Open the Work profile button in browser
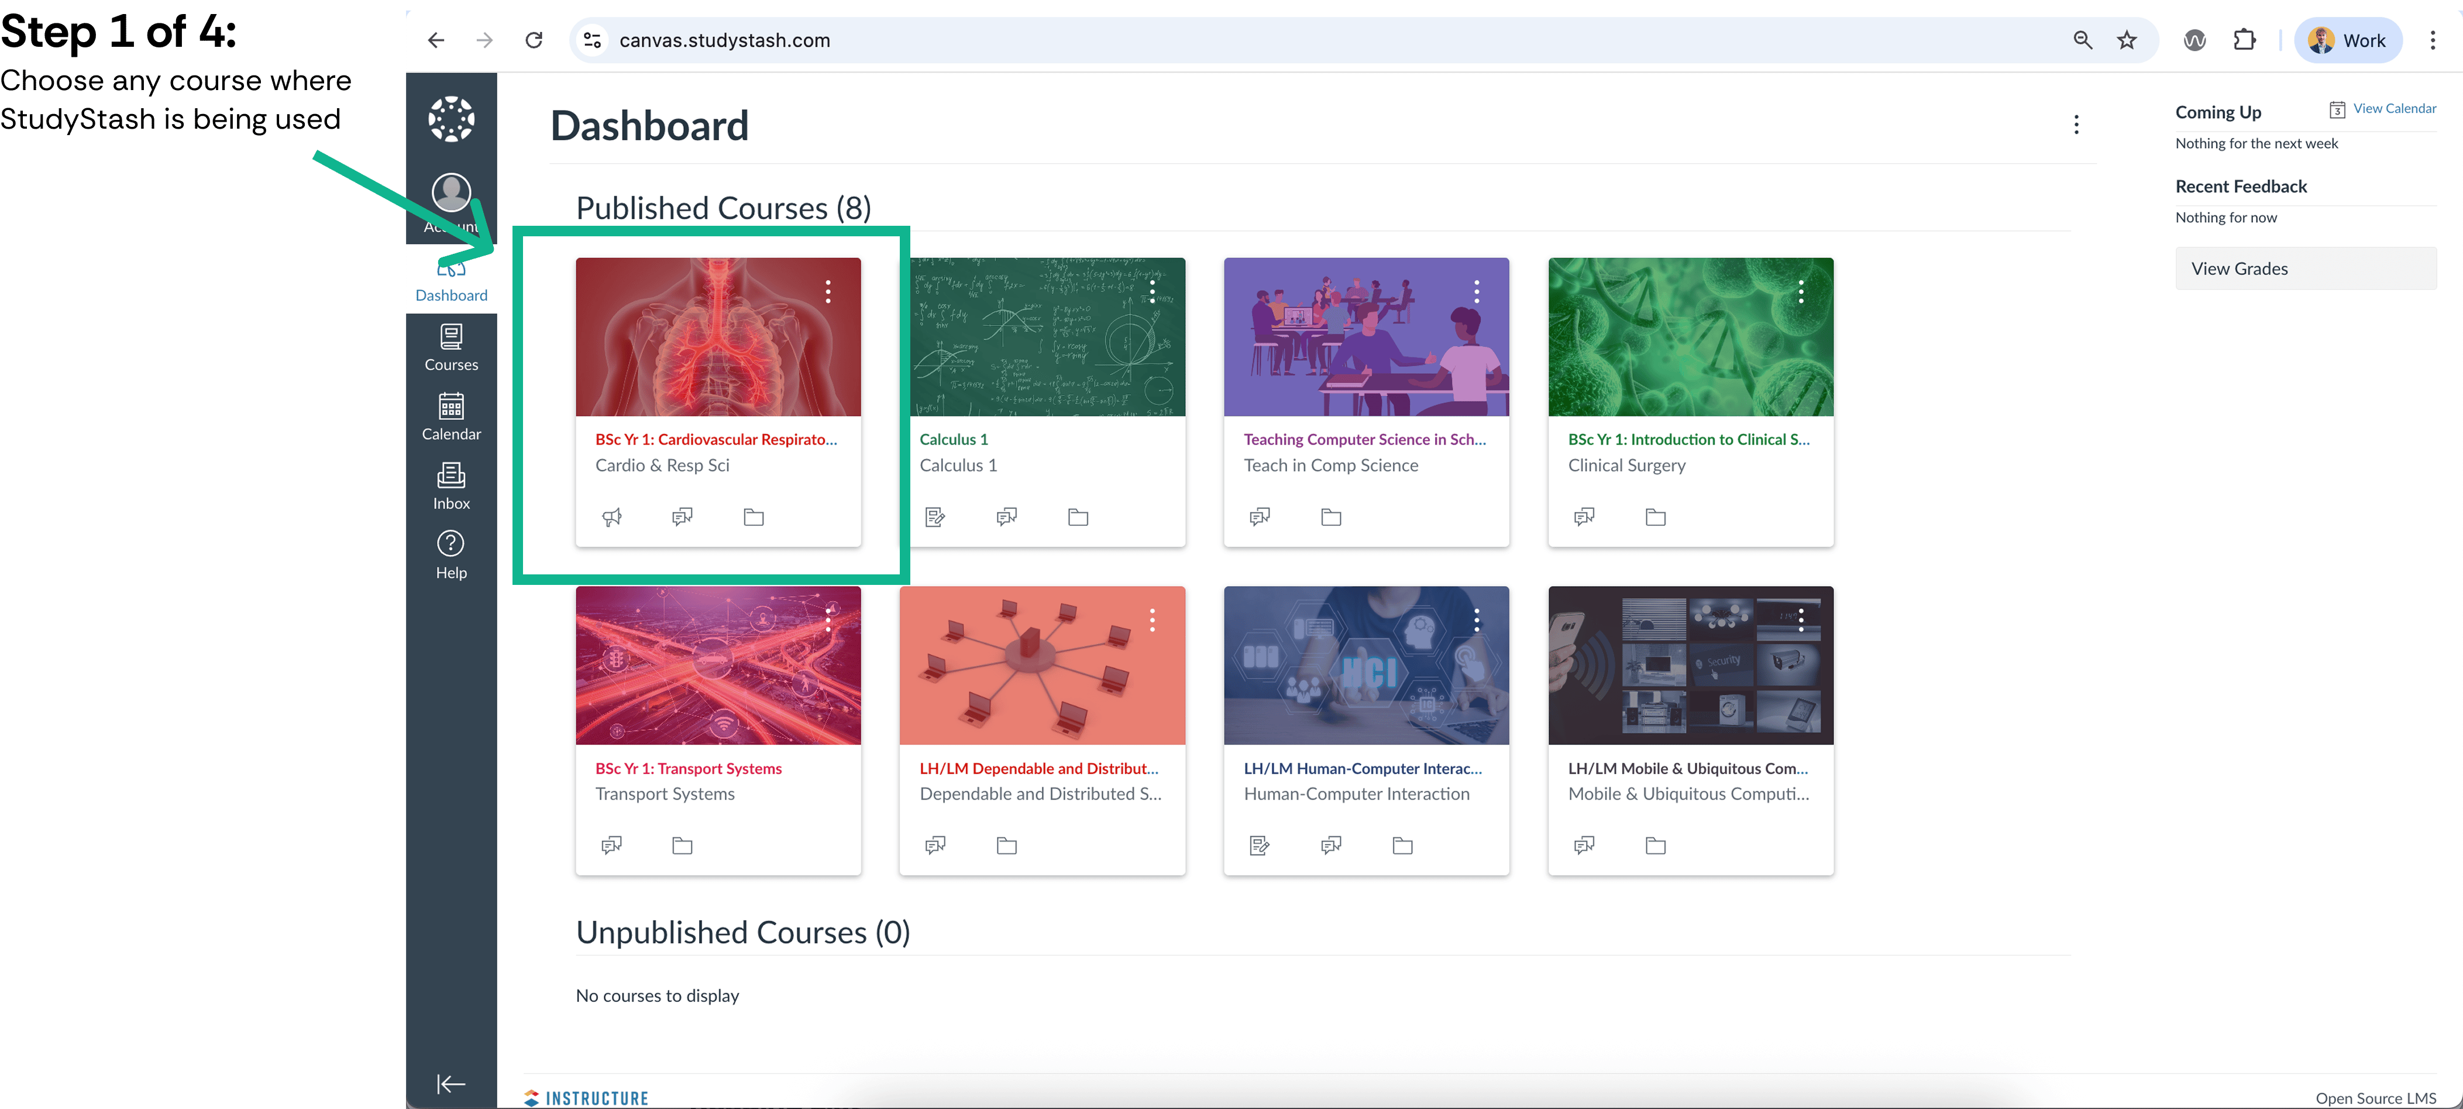Image resolution: width=2463 pixels, height=1109 pixels. click(2347, 40)
